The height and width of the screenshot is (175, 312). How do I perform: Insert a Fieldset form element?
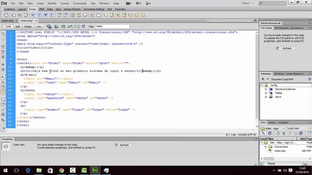[x=98, y=15]
